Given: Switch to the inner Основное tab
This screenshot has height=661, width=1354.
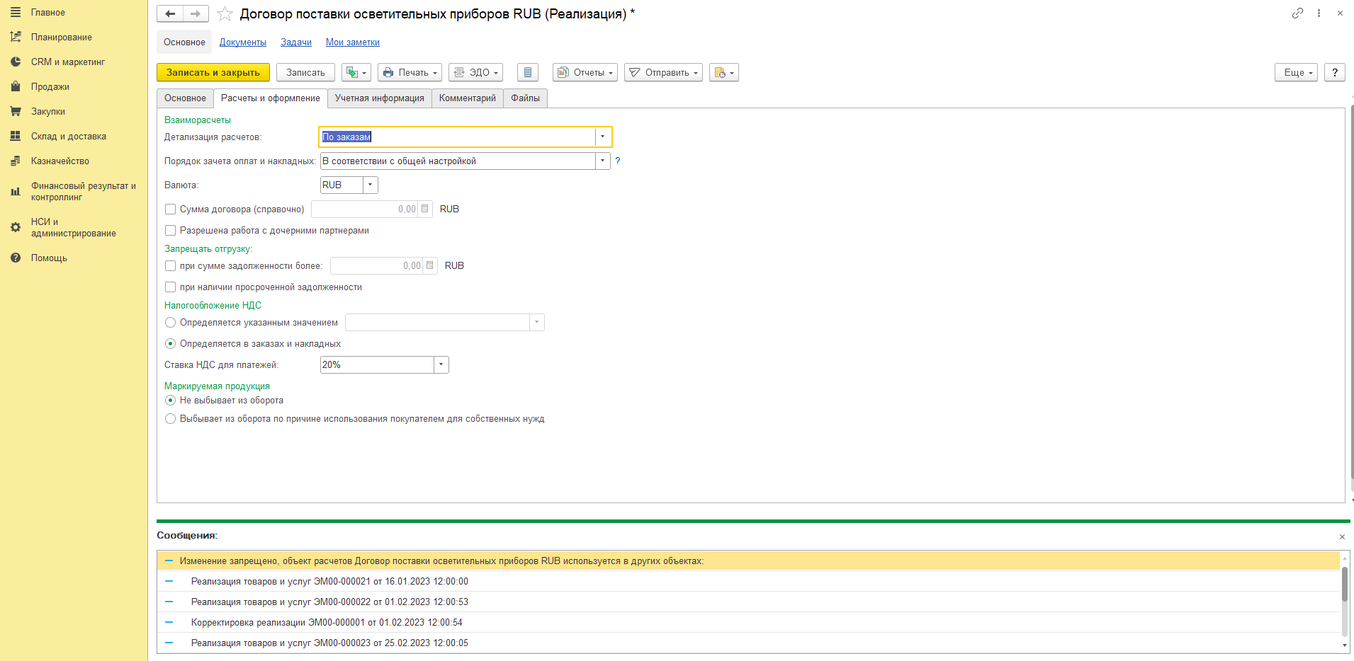Looking at the screenshot, I should 185,98.
